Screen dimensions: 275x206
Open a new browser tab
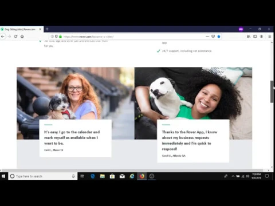click(47, 29)
